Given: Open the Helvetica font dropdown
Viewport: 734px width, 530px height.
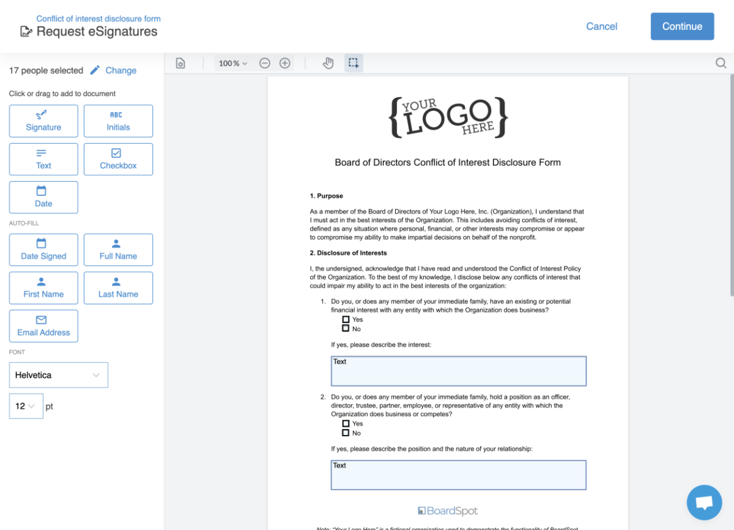Looking at the screenshot, I should coord(58,375).
